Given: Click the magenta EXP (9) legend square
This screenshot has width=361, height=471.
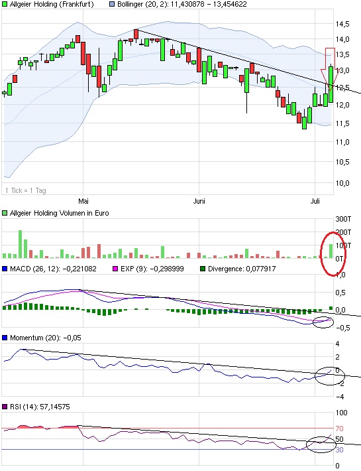Looking at the screenshot, I should 115,269.
